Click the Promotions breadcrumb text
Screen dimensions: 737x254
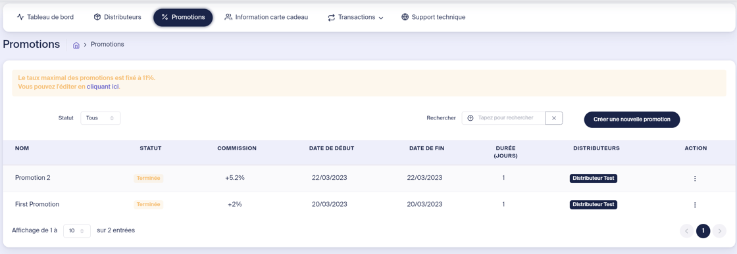[x=107, y=45]
